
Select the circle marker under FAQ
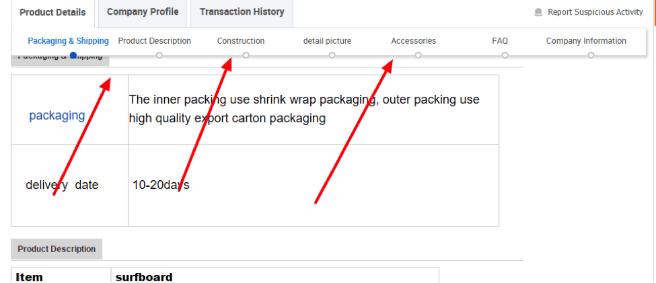tap(505, 55)
